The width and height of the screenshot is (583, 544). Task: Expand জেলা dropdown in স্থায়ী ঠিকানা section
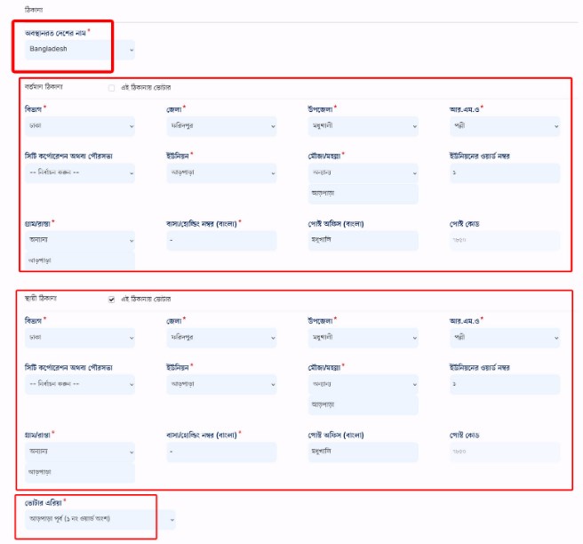(x=221, y=338)
